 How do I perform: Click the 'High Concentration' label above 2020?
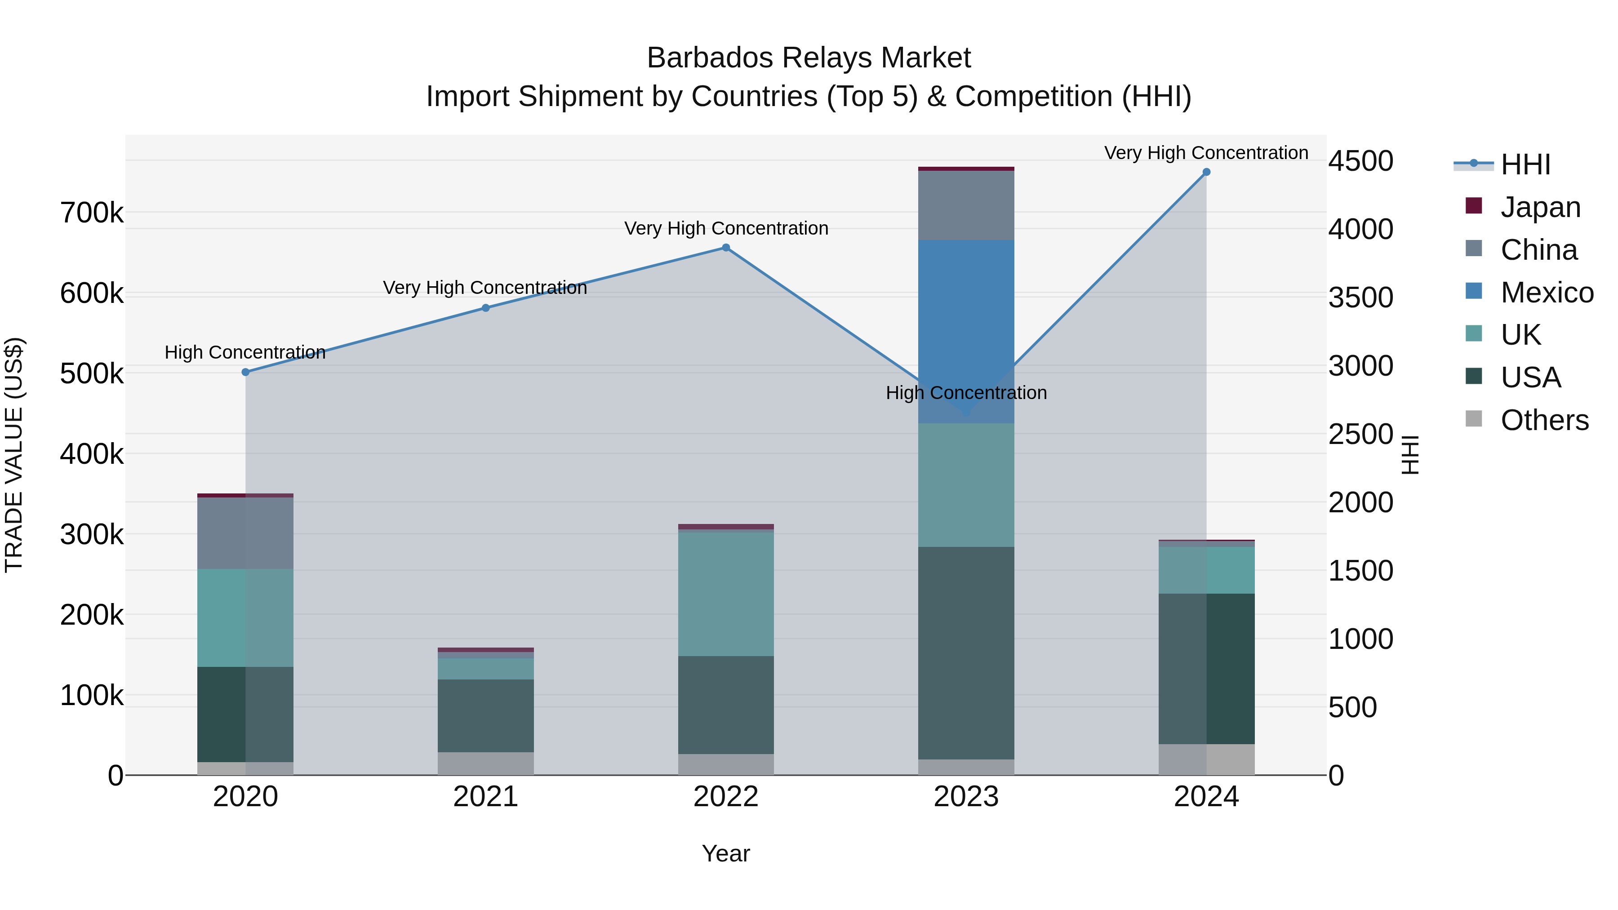245,352
